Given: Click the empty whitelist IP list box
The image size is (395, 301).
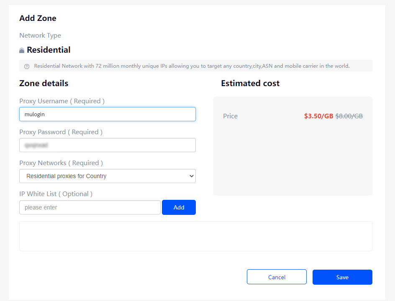Looking at the screenshot, I should tap(196, 236).
